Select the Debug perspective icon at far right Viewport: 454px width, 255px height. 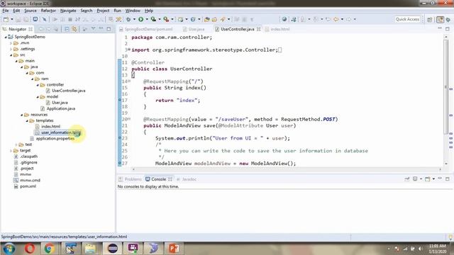click(448, 19)
